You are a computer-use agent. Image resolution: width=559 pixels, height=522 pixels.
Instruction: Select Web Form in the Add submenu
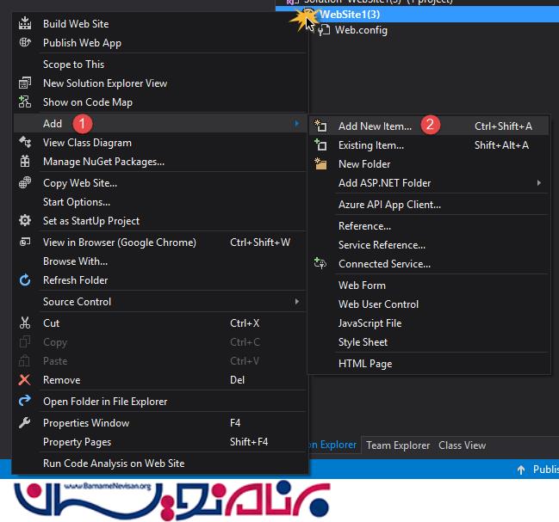(x=362, y=286)
